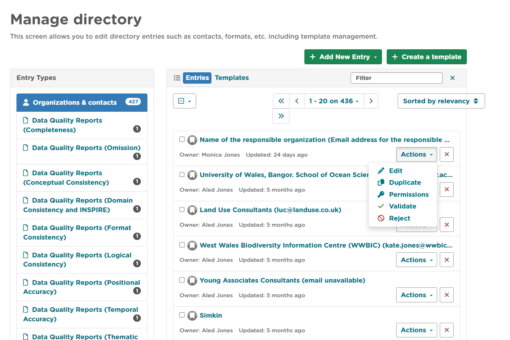Click bookmark icon beside Name of the responsible organization

click(192, 140)
